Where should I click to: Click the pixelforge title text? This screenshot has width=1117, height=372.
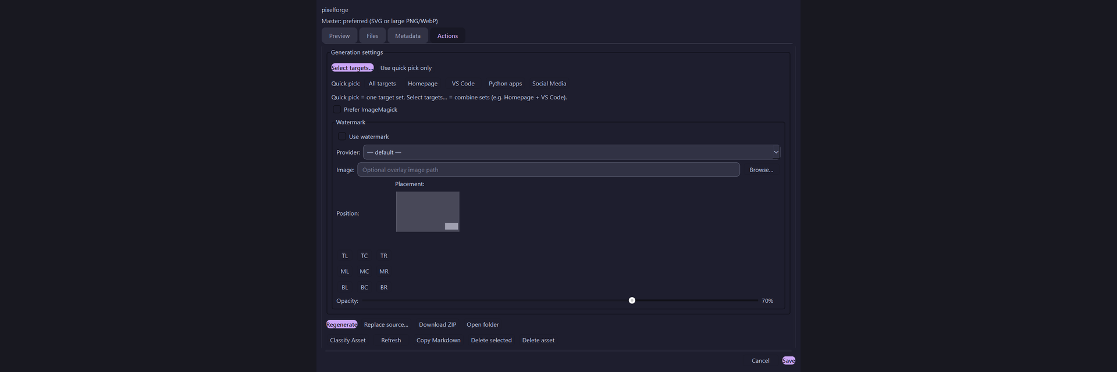(335, 10)
